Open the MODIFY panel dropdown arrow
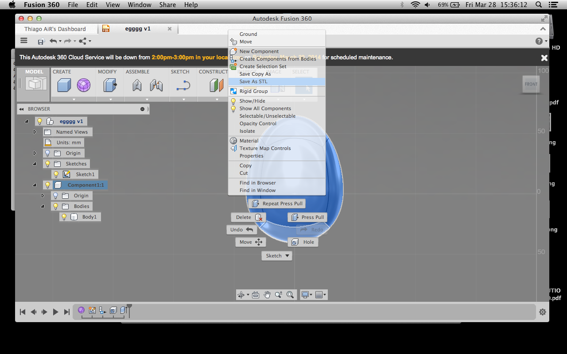 click(x=111, y=99)
